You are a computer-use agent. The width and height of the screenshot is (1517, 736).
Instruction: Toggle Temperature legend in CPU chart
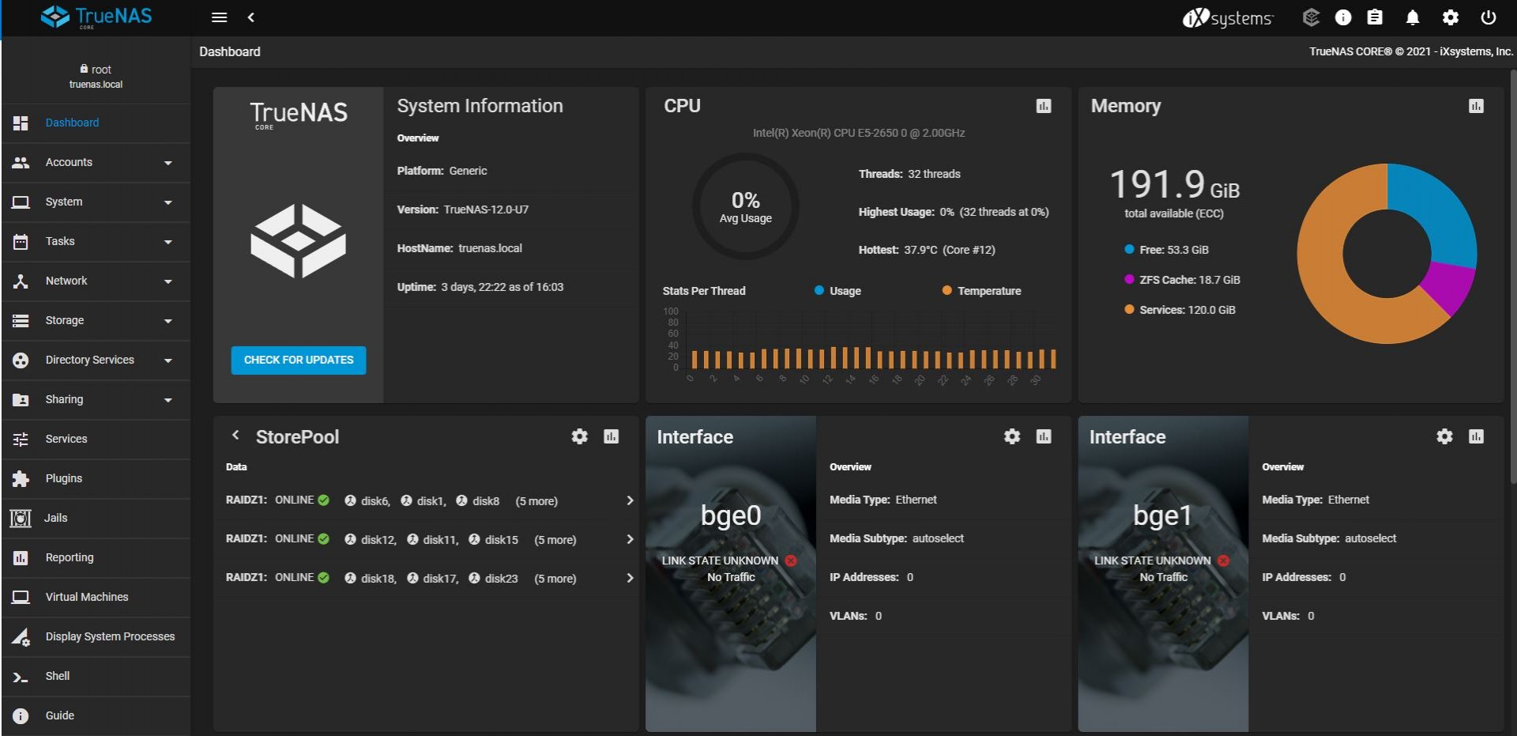(x=981, y=291)
